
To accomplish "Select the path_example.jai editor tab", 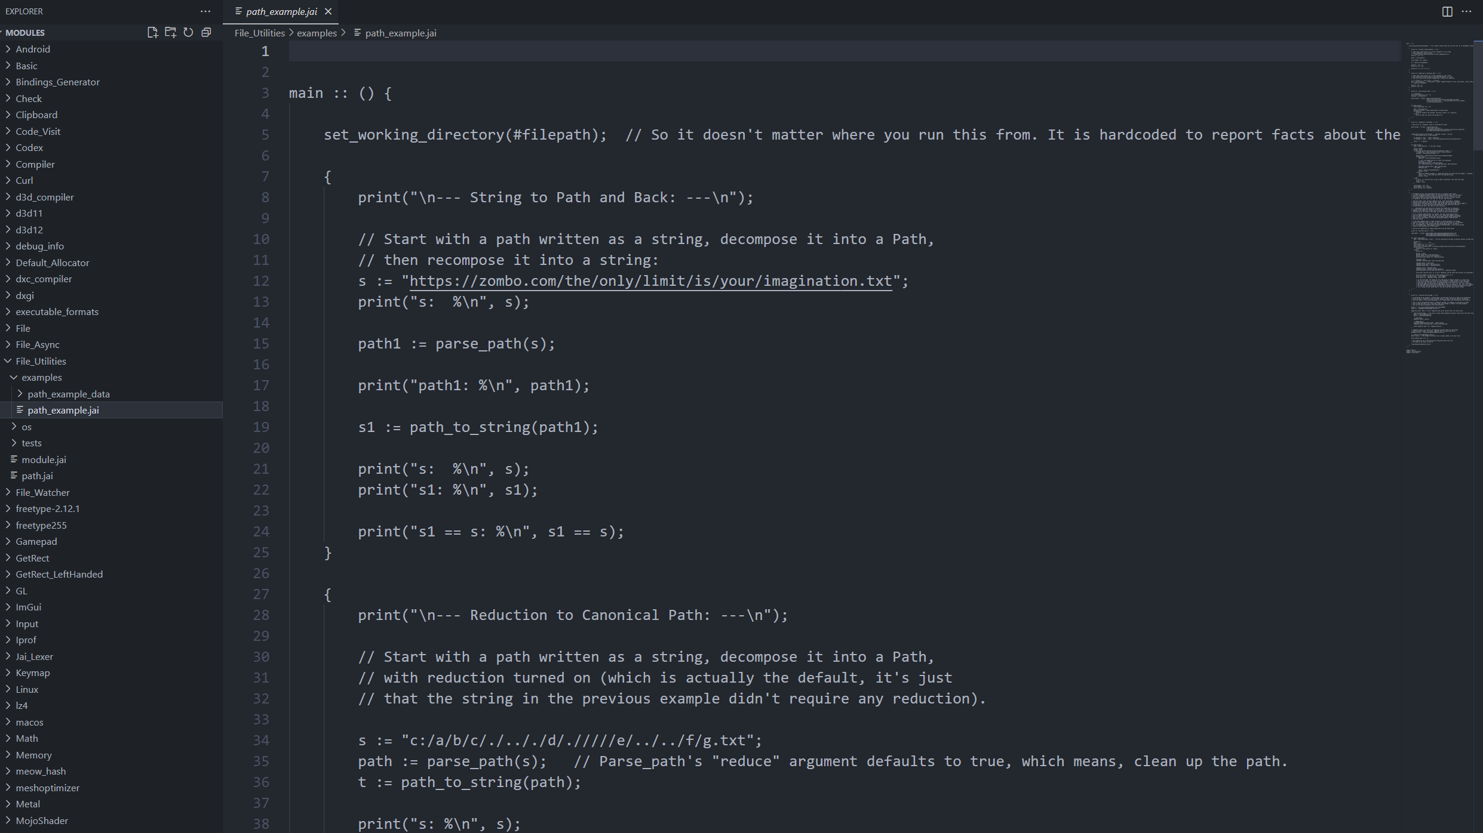I will click(281, 11).
